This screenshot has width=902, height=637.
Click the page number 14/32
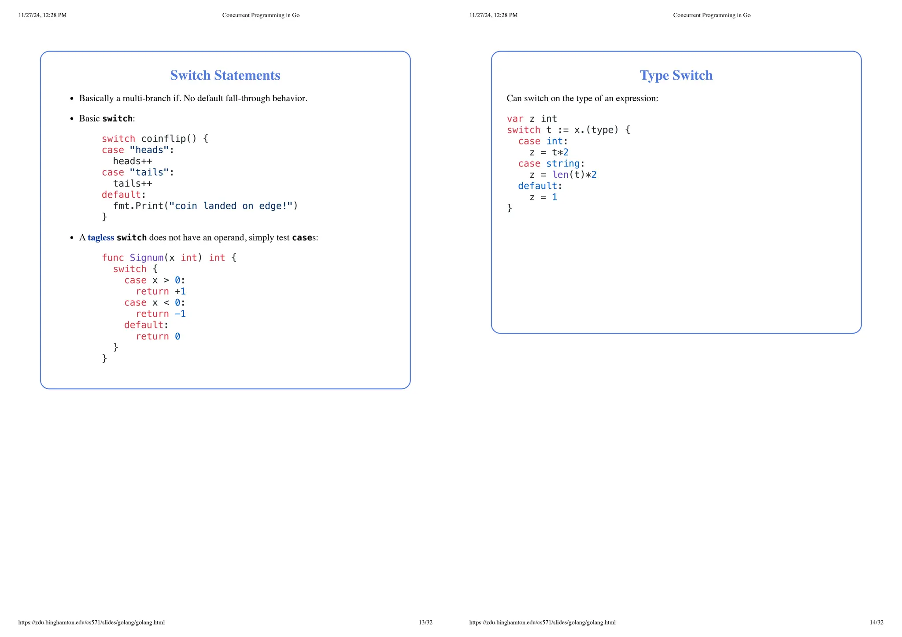pos(876,622)
